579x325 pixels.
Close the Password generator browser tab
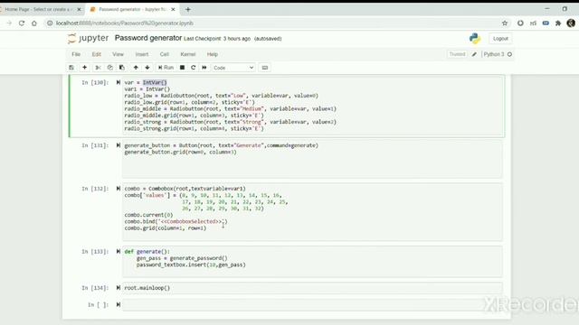(173, 9)
